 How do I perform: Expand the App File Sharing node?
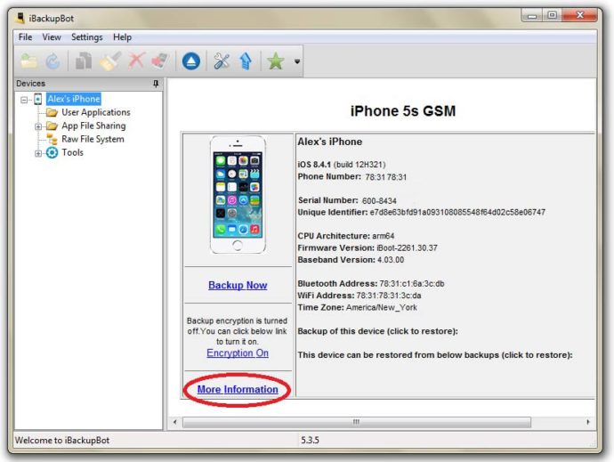[x=38, y=126]
